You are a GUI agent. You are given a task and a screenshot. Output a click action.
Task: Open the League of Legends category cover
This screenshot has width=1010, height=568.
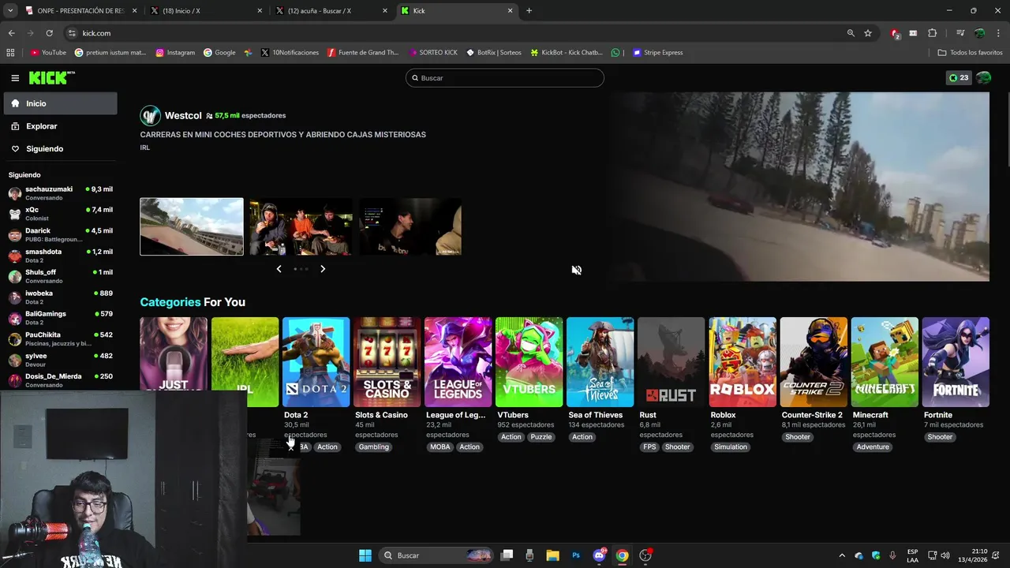coord(458,362)
